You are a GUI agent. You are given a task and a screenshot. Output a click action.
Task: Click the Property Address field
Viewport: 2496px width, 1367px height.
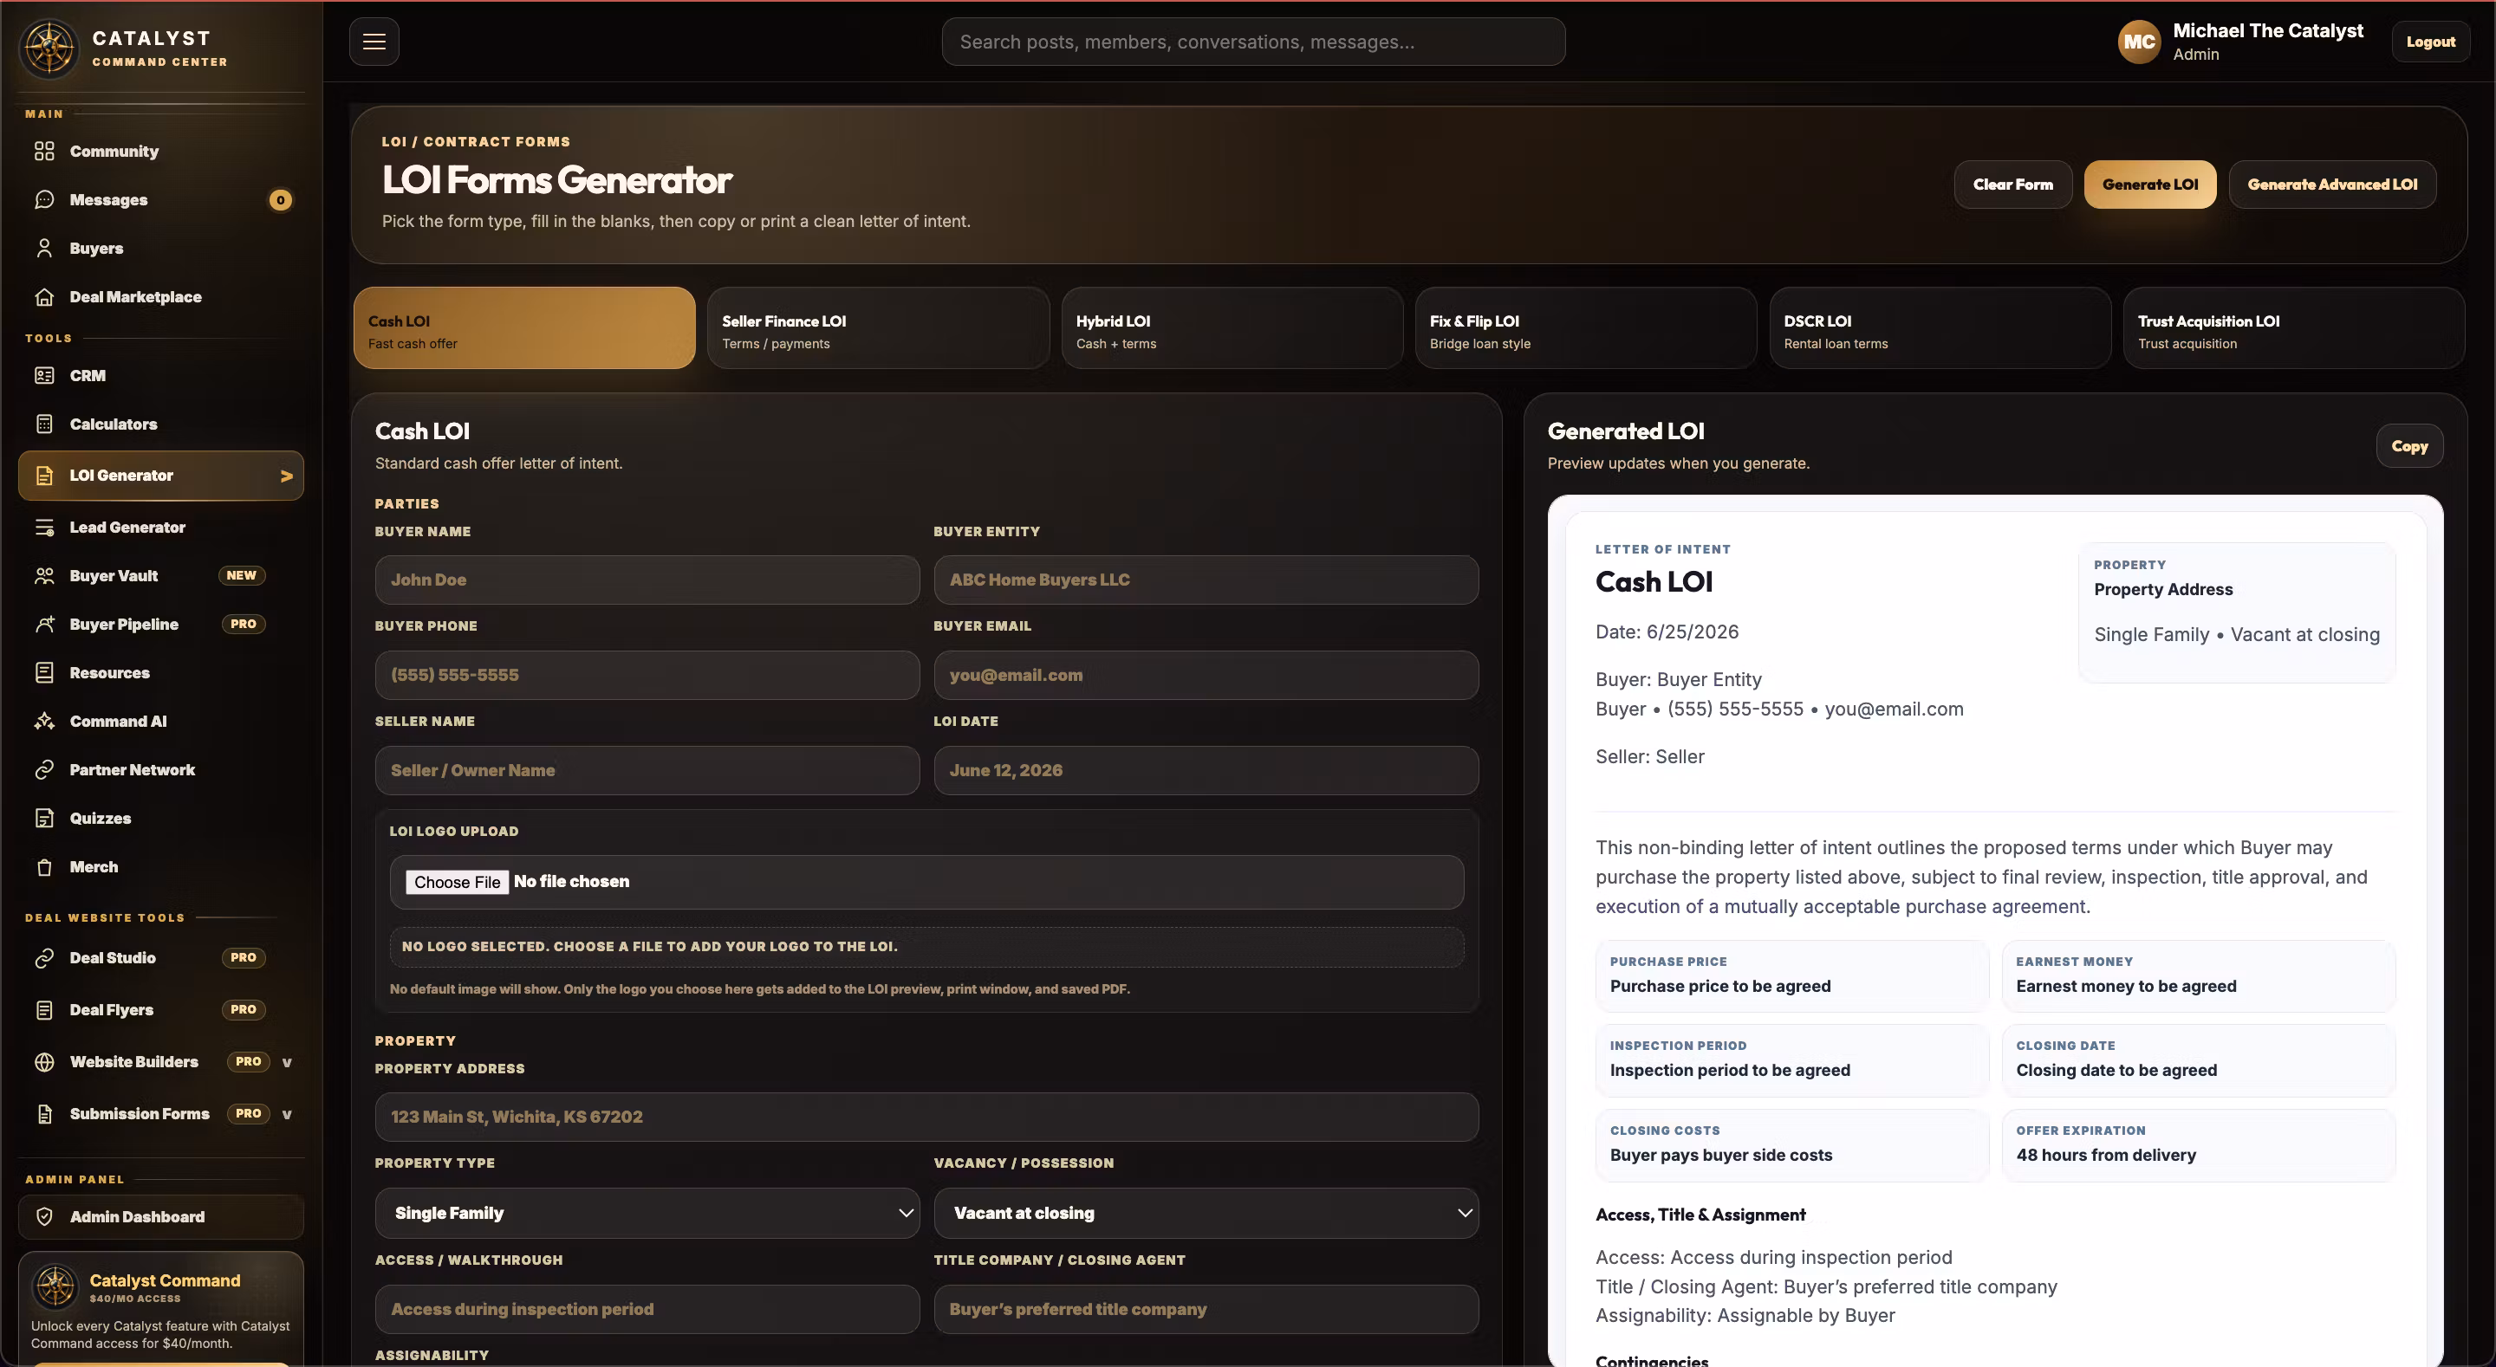pyautogui.click(x=927, y=1116)
